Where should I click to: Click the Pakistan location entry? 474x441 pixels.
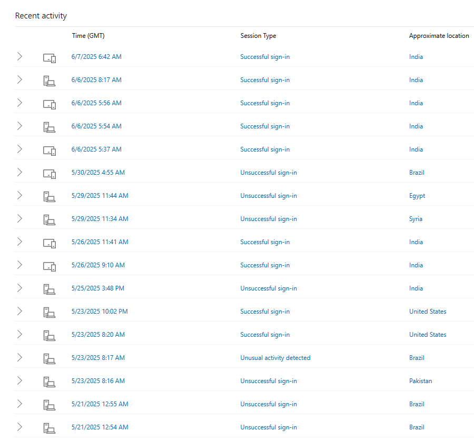420,381
